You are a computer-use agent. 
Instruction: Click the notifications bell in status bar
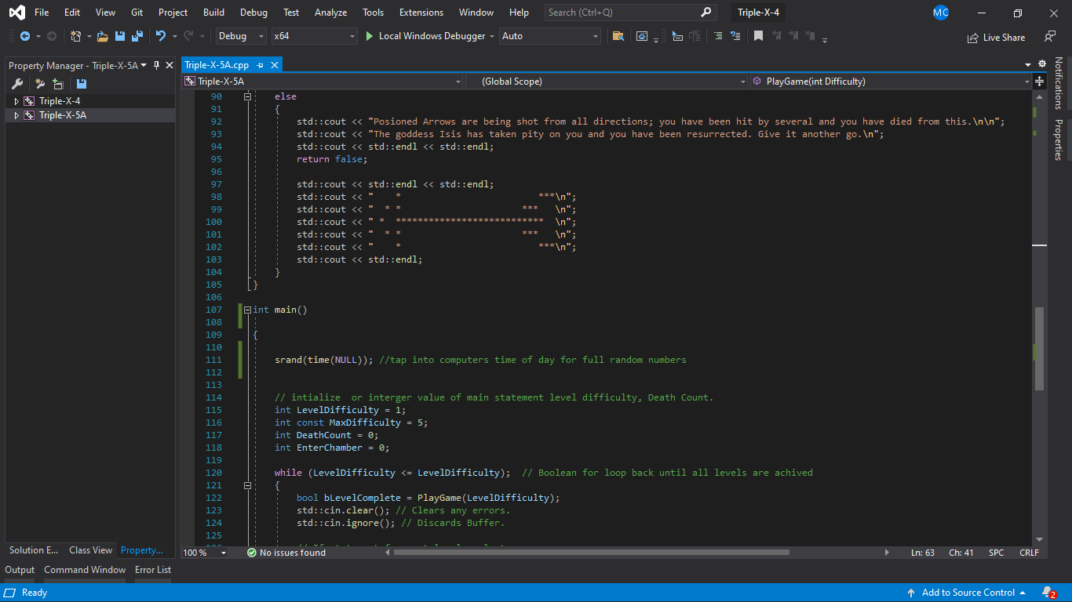[x=1048, y=593]
